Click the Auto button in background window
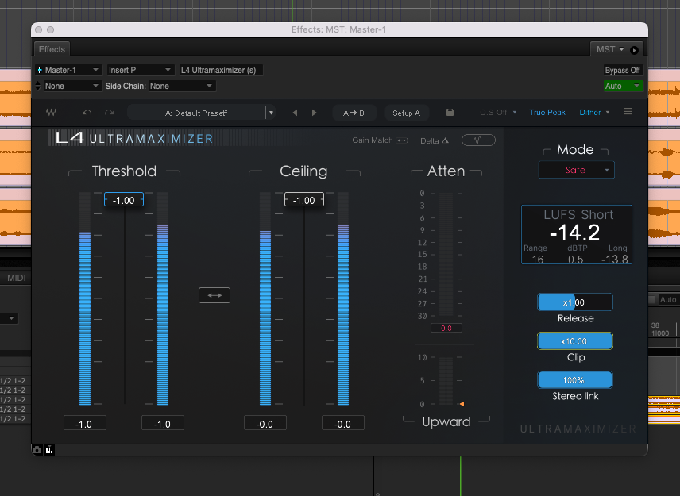Viewport: 680px width, 496px height. (668, 299)
